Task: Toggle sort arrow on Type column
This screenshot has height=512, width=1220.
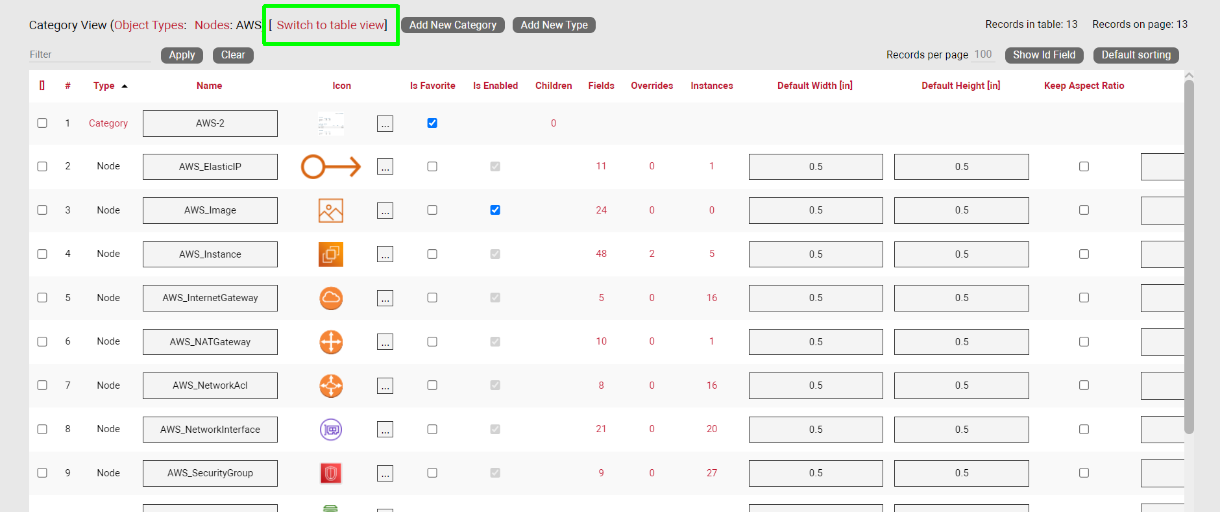Action: coord(125,86)
